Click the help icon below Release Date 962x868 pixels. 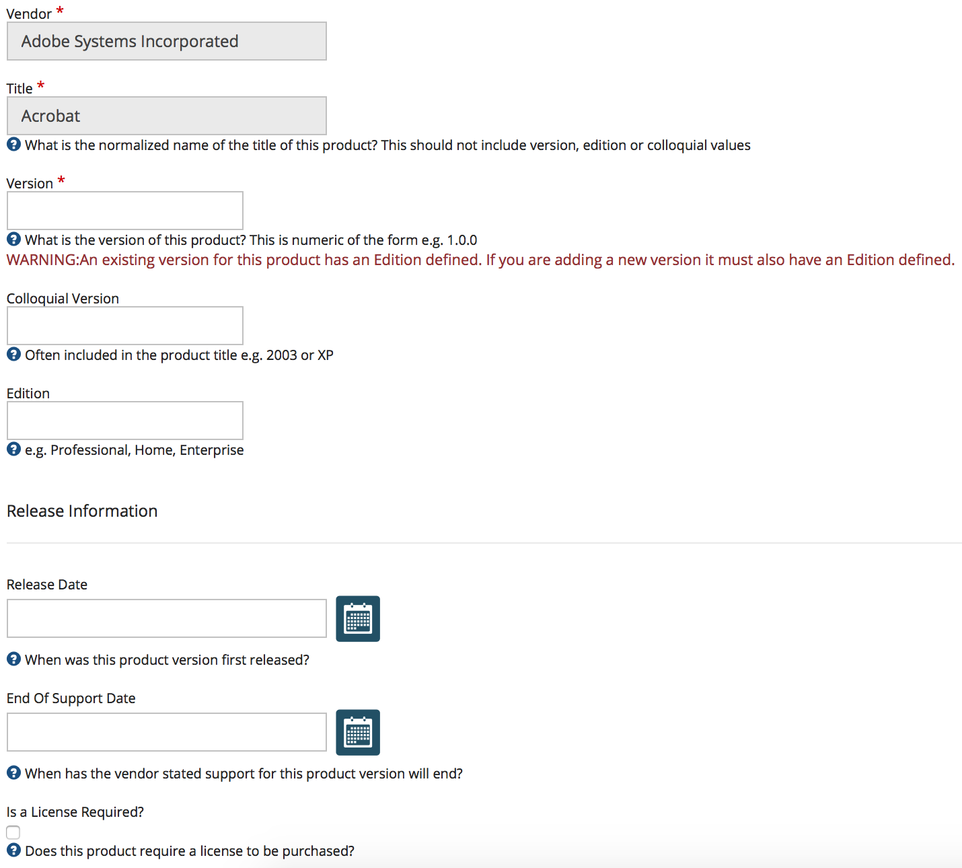pyautogui.click(x=13, y=659)
